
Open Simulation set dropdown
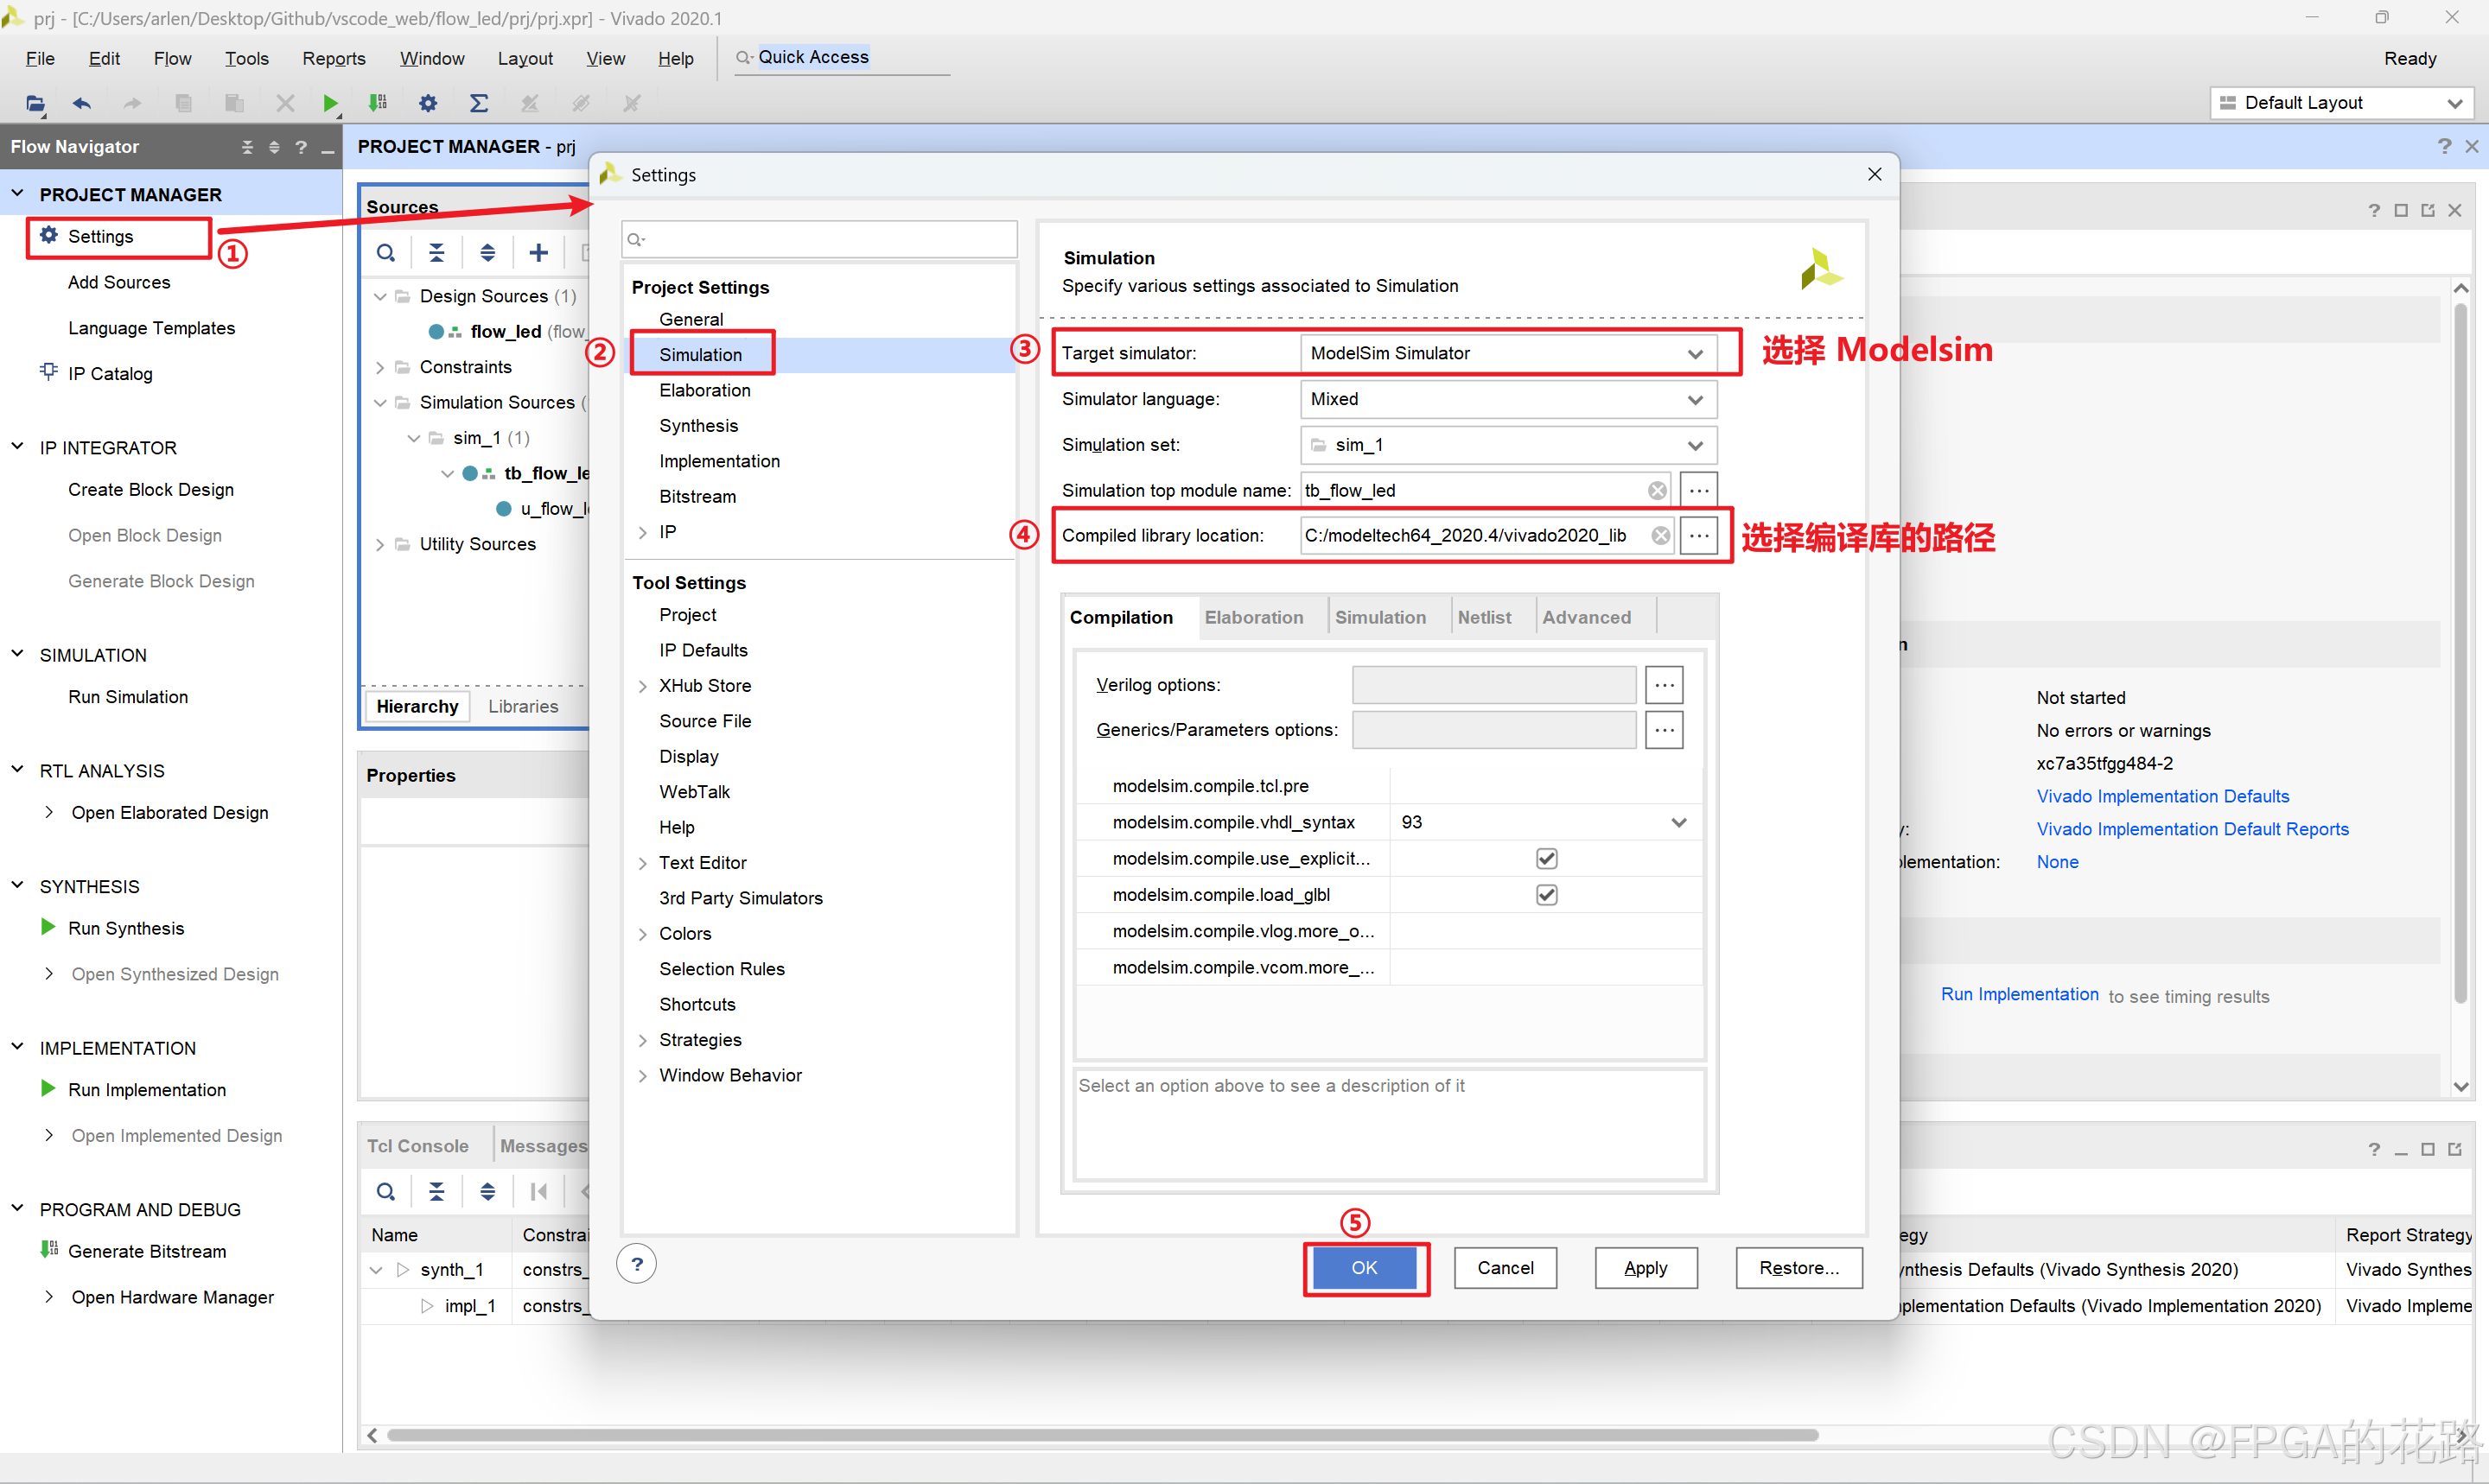point(1695,445)
